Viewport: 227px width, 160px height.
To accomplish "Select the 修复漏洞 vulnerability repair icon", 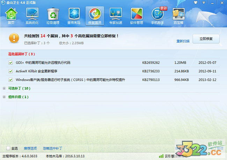I will (95, 16).
